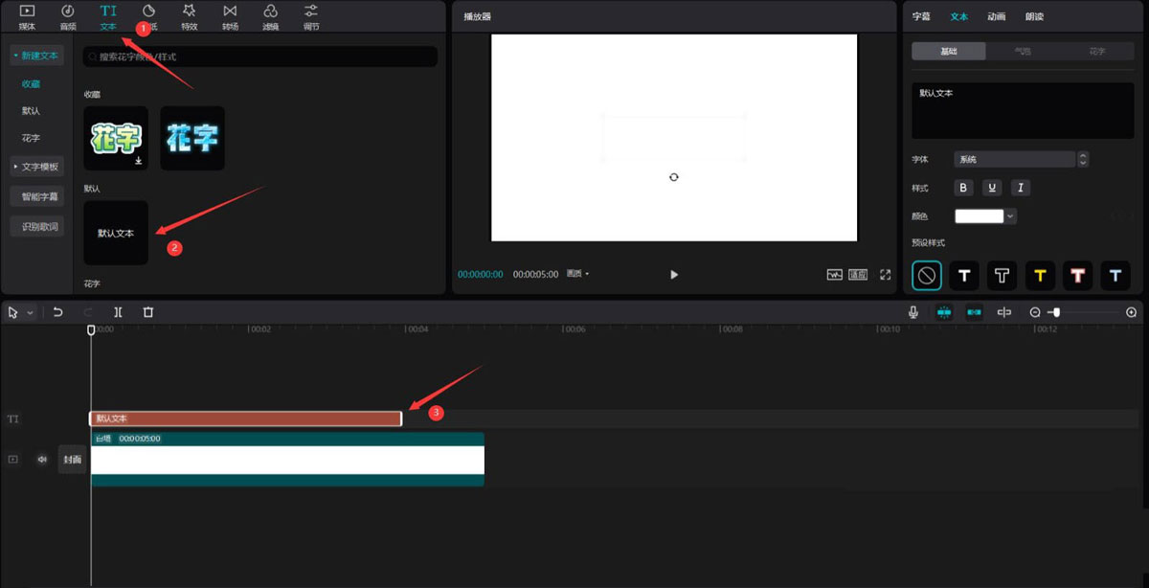Click the font stepper arrows
Image resolution: width=1149 pixels, height=588 pixels.
[1083, 159]
